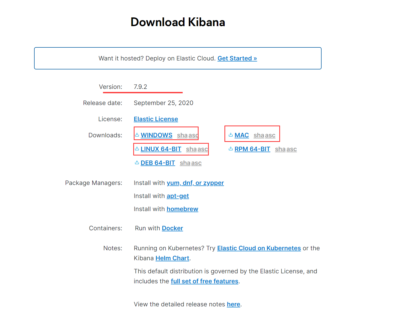Screen dimensions: 412x312
Task: Click the Release date label
Action: [102, 103]
